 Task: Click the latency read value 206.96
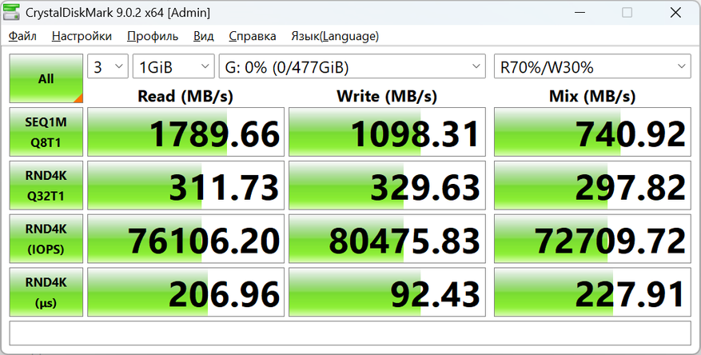[x=185, y=293]
